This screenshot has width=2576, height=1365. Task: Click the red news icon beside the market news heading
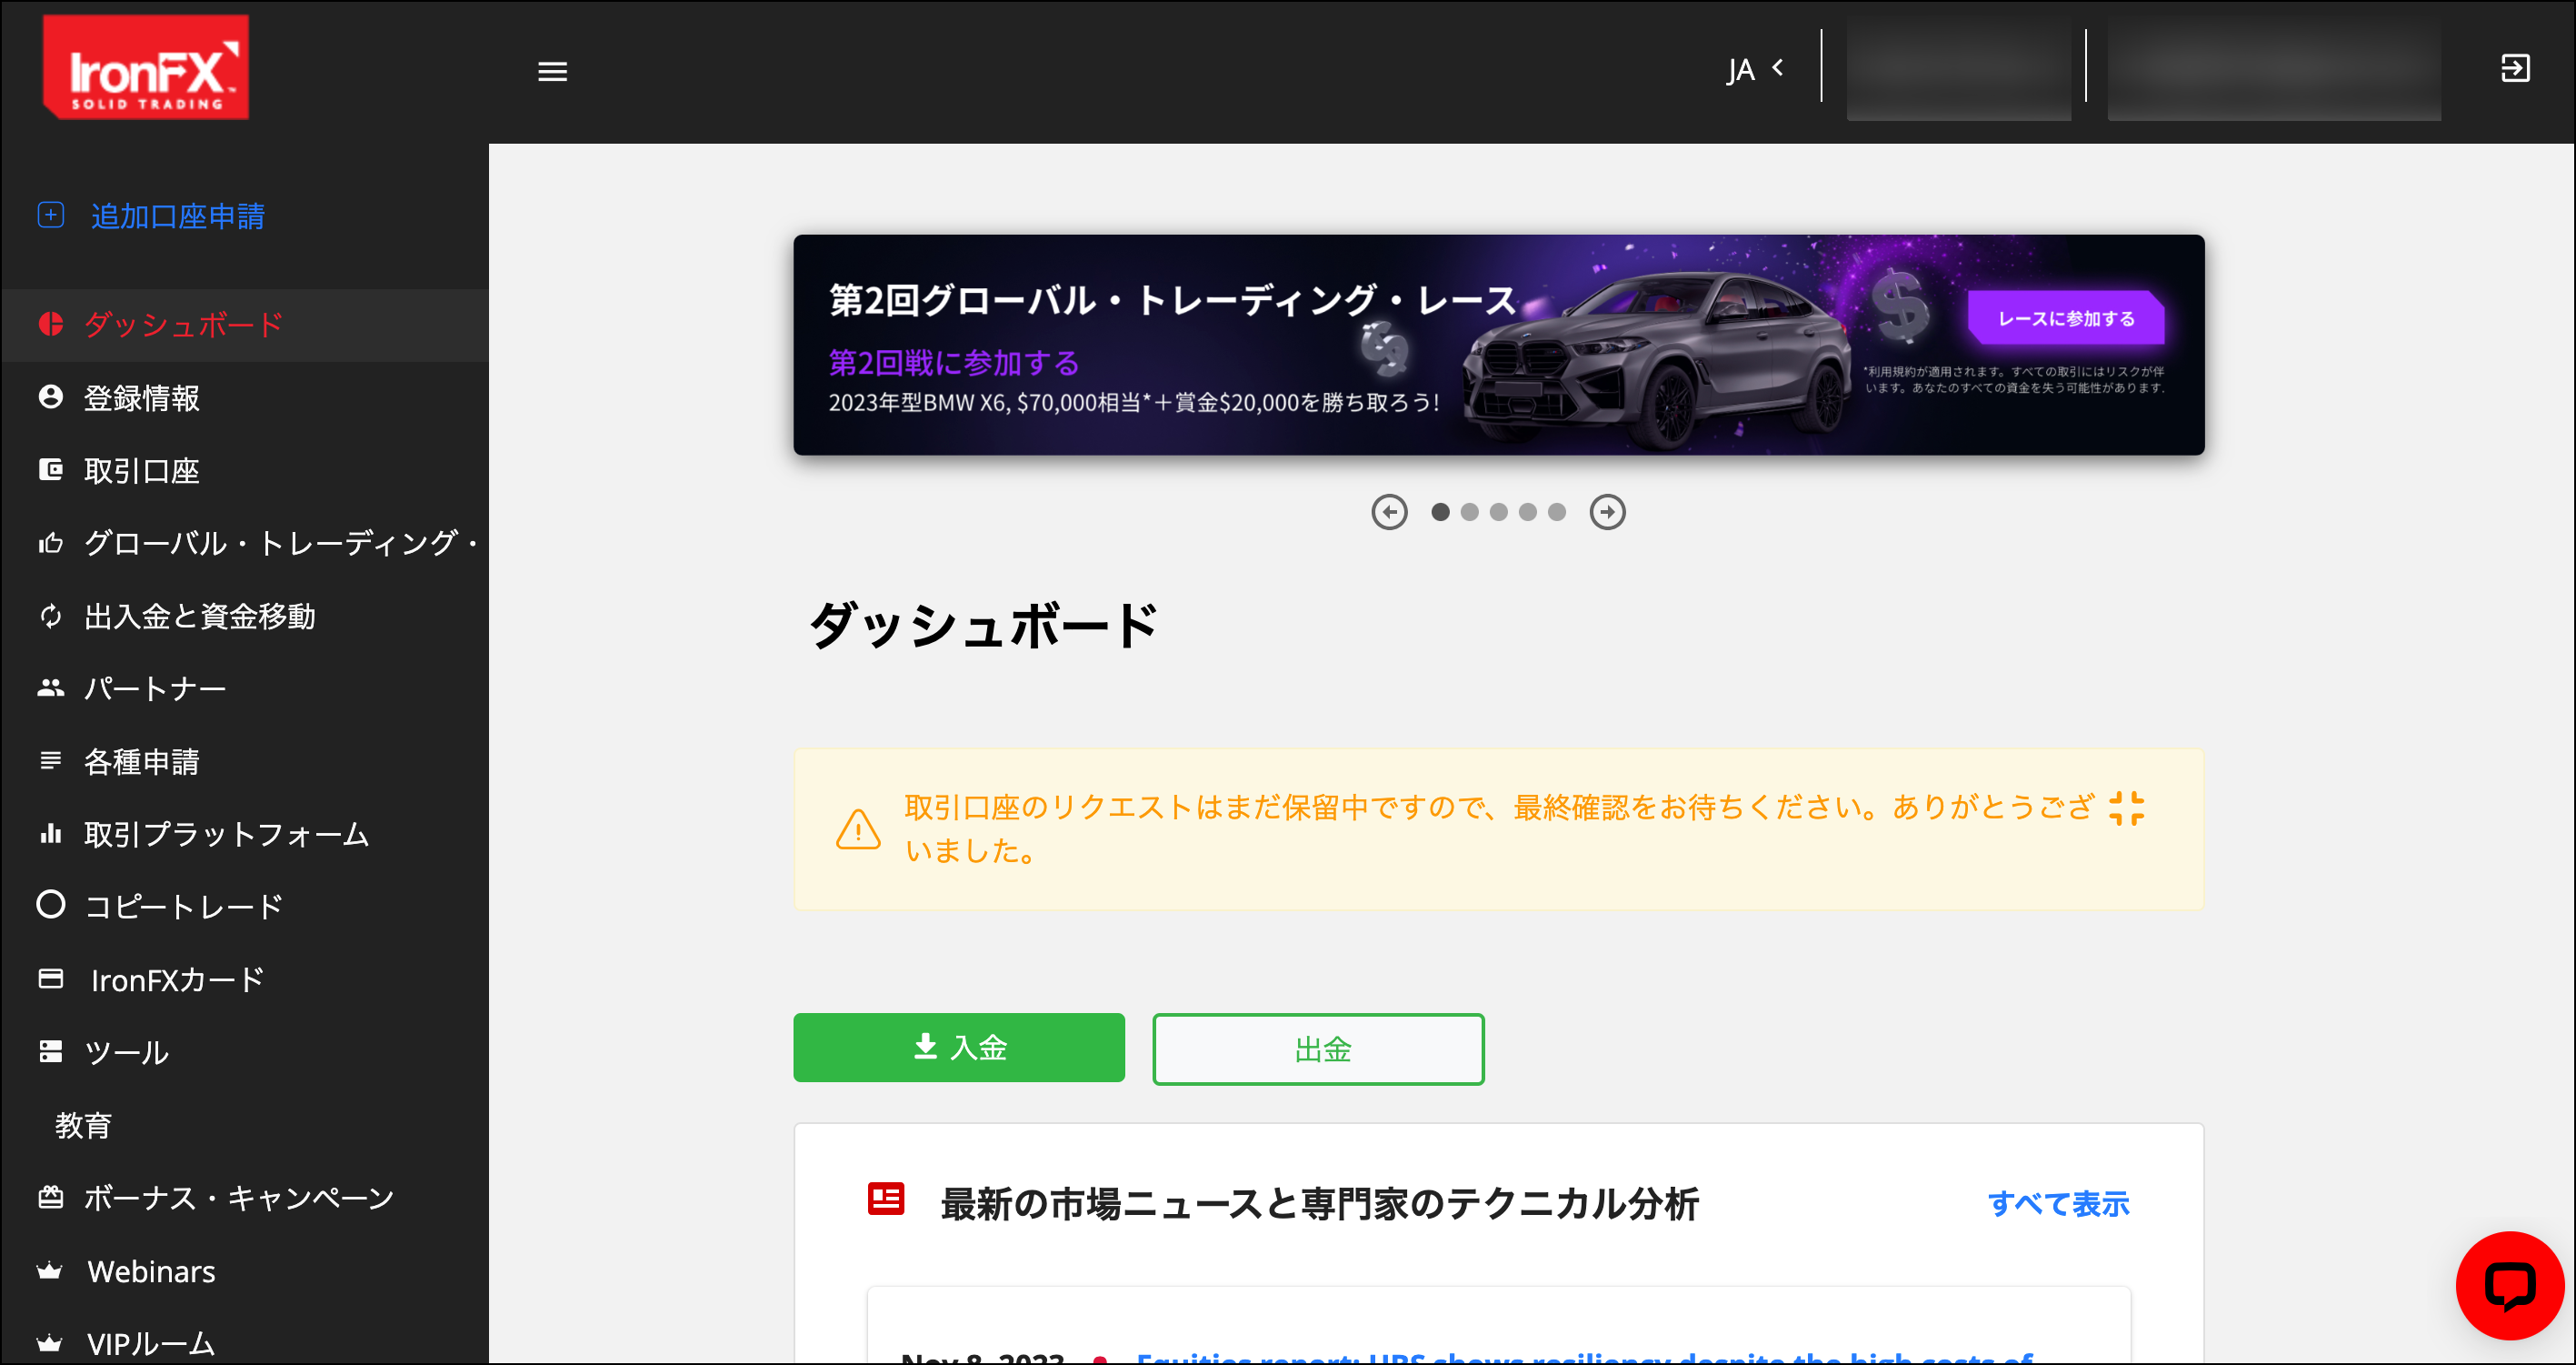[x=886, y=1199]
